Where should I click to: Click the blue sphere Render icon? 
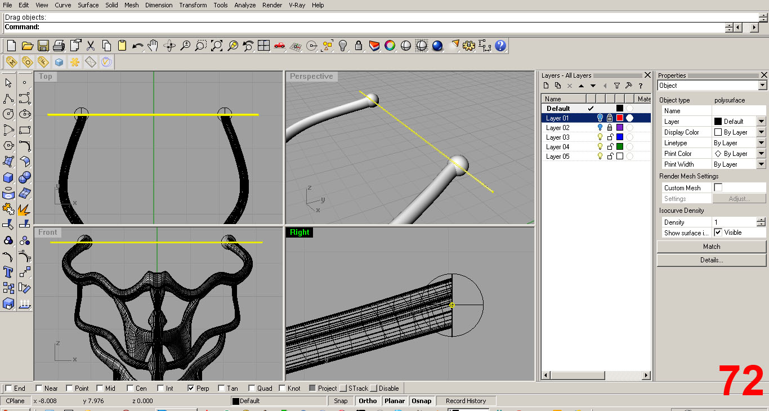[x=437, y=46]
